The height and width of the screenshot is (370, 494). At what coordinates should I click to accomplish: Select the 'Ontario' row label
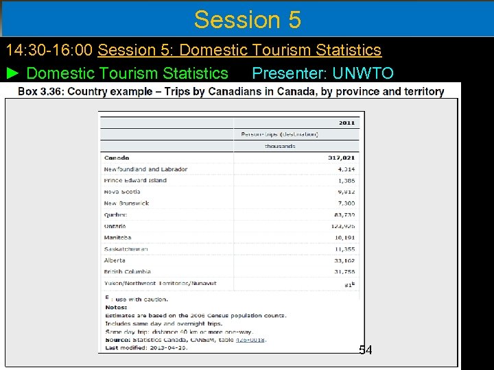pyautogui.click(x=115, y=226)
